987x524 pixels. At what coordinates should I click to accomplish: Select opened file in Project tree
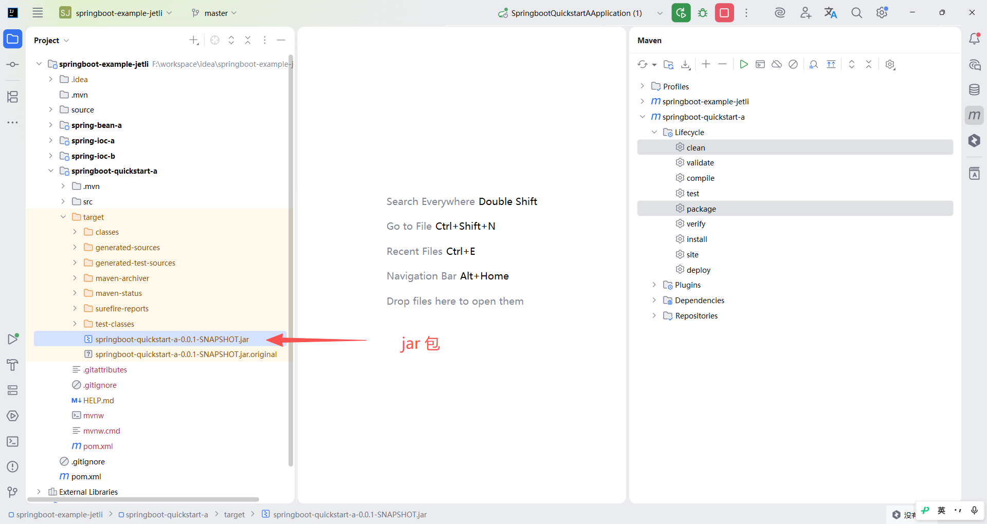[215, 40]
